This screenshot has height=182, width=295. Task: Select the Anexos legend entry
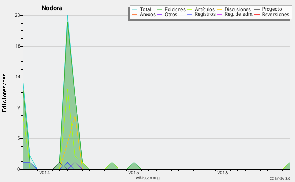point(147,14)
